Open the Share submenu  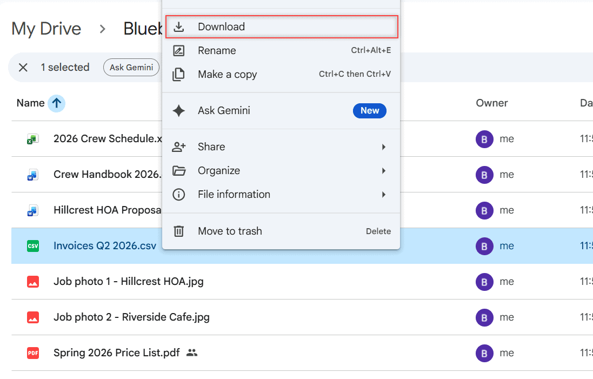[x=282, y=147]
